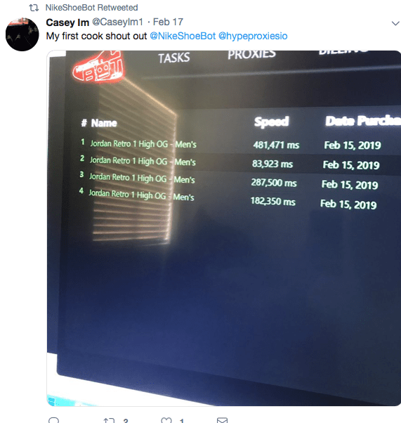Screen dimensions: 401x423
Task: Like the tweet with heart icon
Action: pos(166,420)
